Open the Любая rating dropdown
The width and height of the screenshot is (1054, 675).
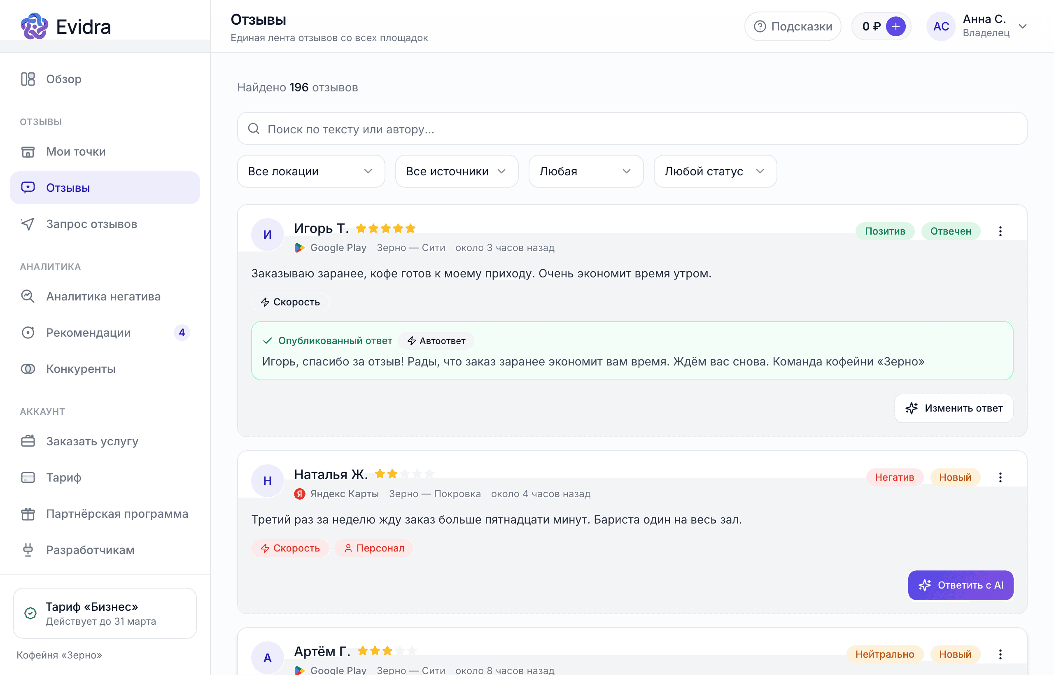tap(586, 171)
